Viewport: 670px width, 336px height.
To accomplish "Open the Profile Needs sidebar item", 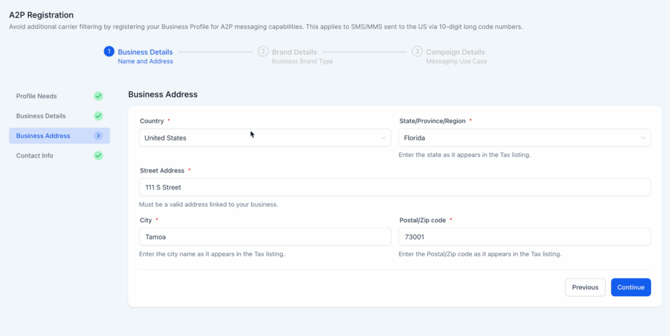I will point(60,96).
